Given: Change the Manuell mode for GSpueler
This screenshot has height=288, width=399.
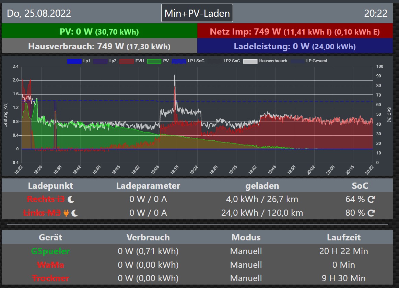Looking at the screenshot, I should coord(246,251).
